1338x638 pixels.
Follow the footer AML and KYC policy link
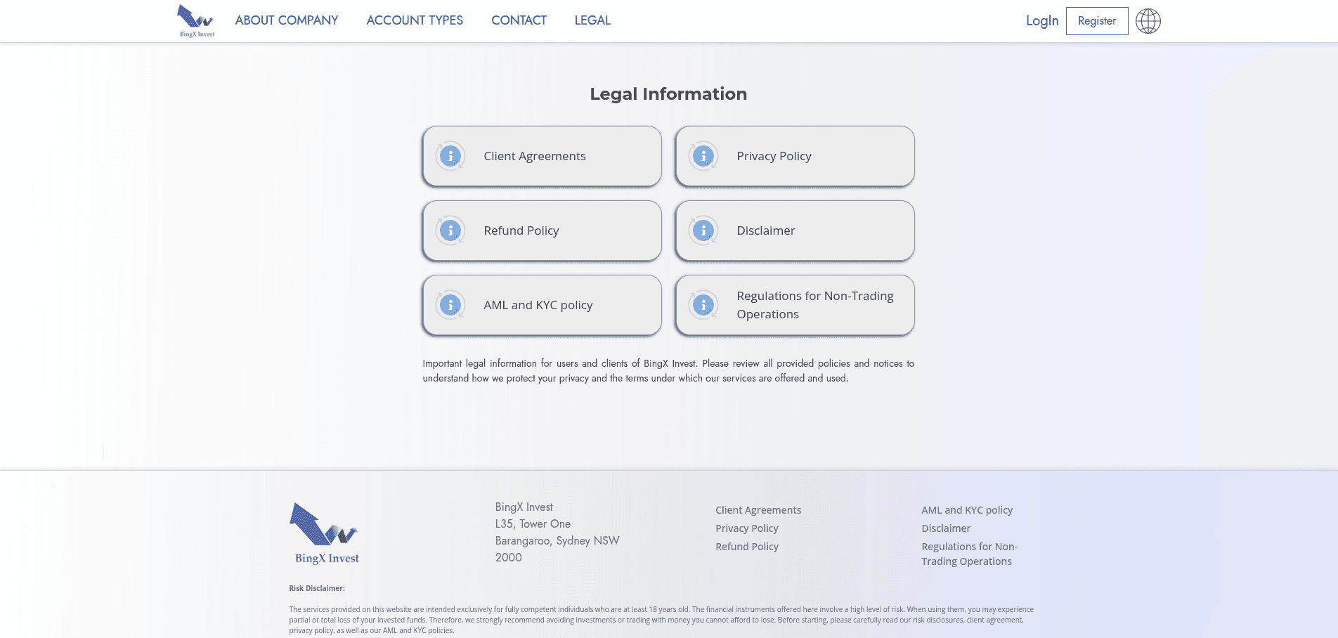coord(967,510)
